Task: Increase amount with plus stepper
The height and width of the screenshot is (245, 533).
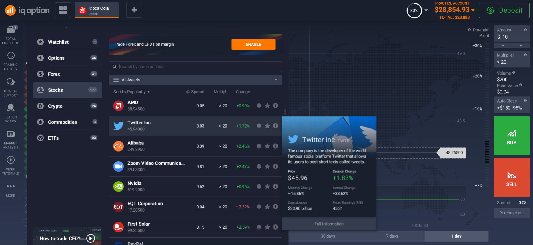Action: tap(521, 45)
